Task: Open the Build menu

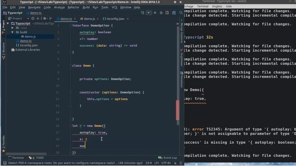Action: click(x=86, y=7)
